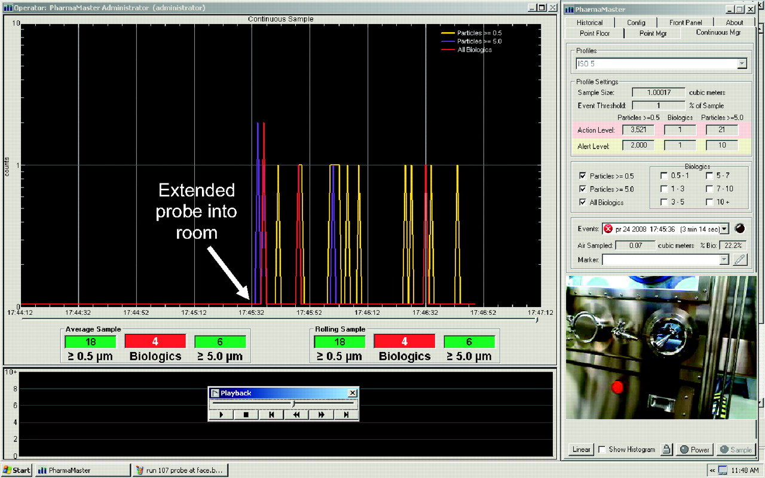Click the Marker text input field
Screen dimensions: 765x478
[661, 260]
